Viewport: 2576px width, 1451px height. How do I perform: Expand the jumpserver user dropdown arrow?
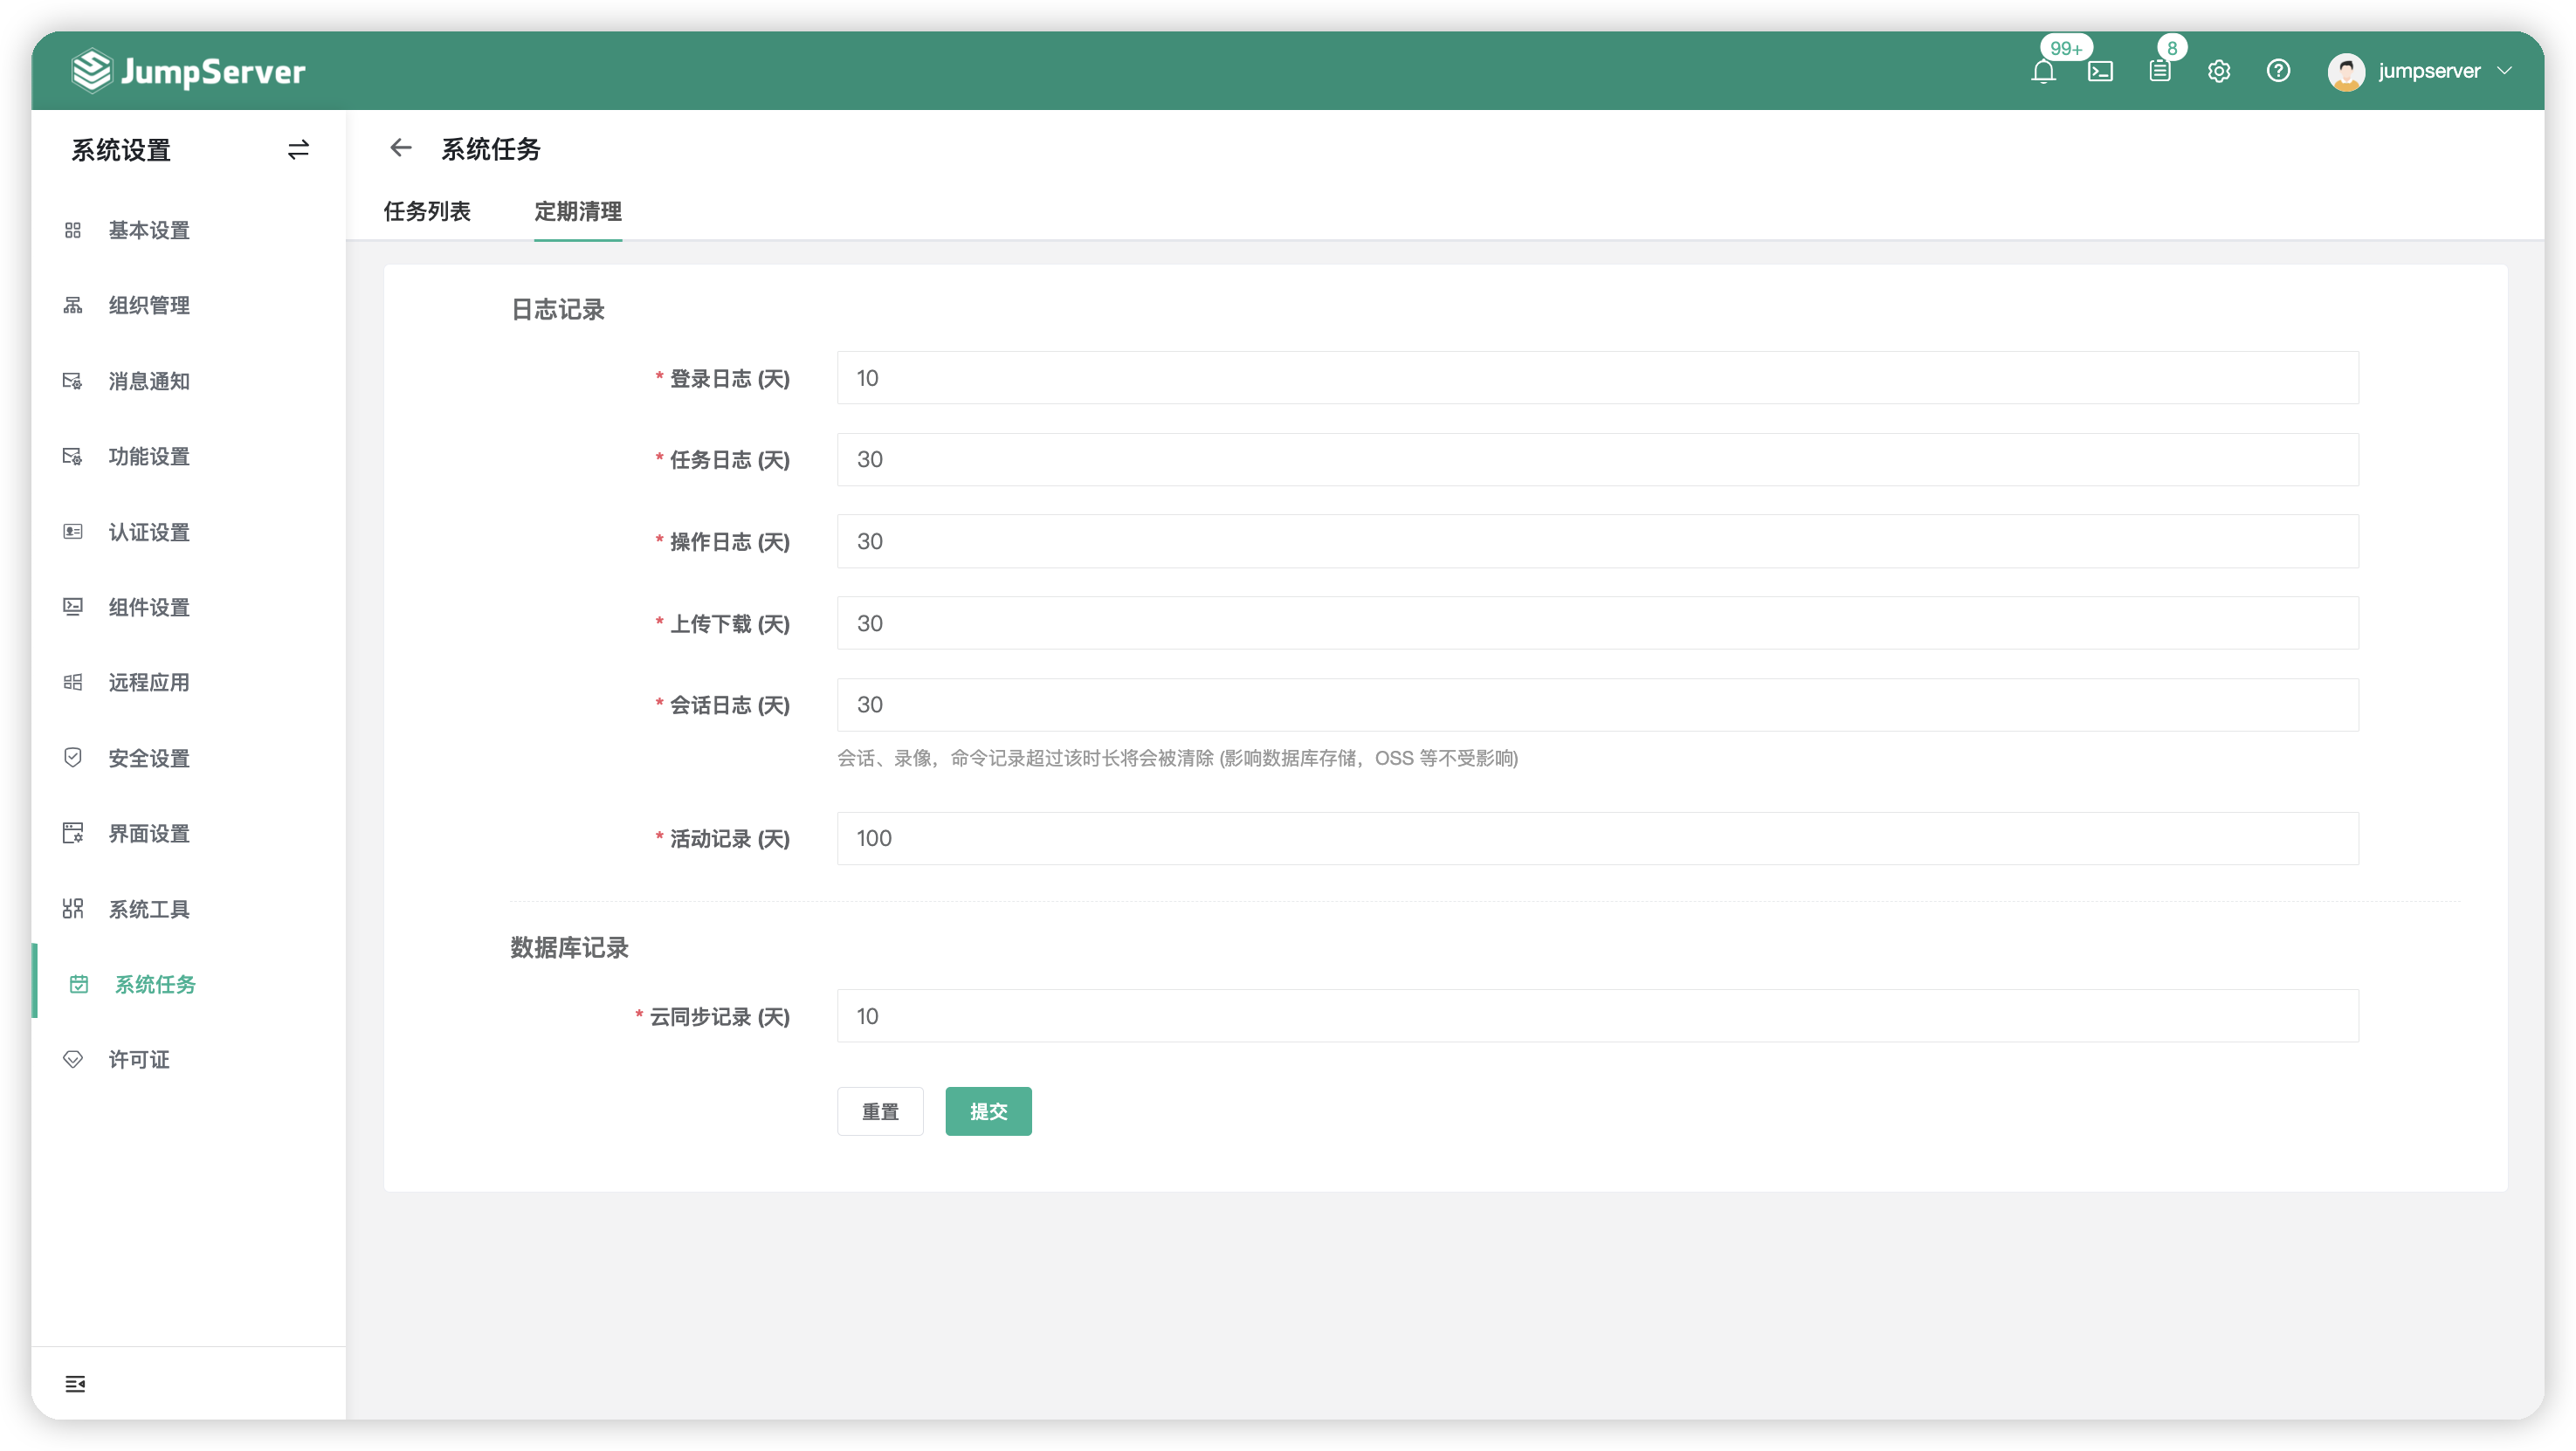(x=2504, y=71)
